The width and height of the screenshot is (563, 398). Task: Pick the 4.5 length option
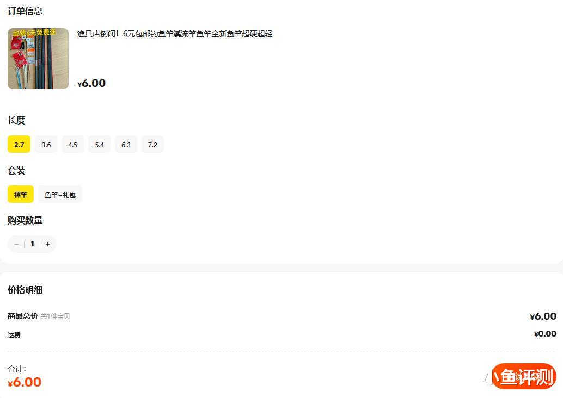(x=72, y=145)
